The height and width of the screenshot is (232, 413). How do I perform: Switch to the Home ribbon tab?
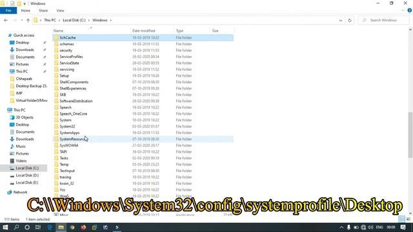coord(26,10)
